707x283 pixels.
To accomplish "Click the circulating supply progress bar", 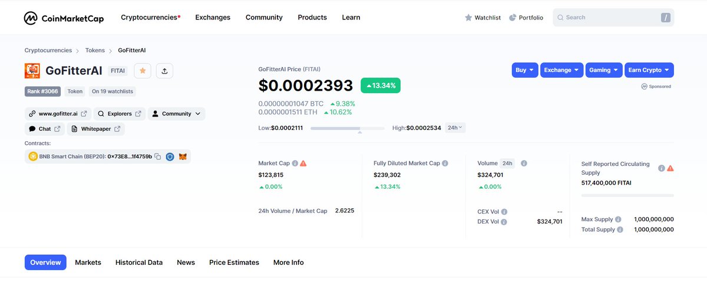I will (627, 195).
